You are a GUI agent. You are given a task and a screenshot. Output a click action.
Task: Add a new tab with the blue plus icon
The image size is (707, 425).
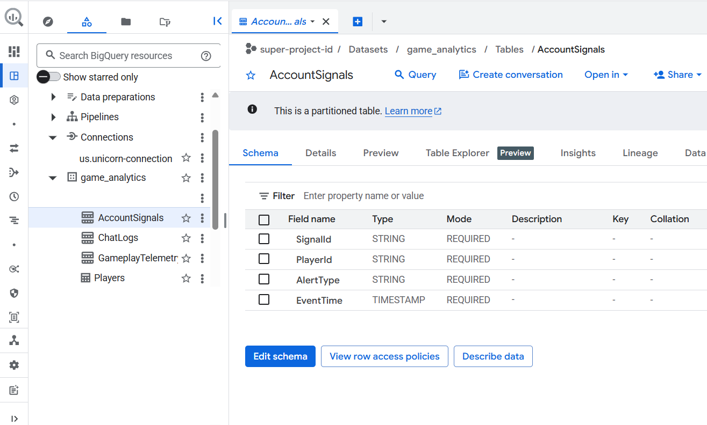click(357, 21)
